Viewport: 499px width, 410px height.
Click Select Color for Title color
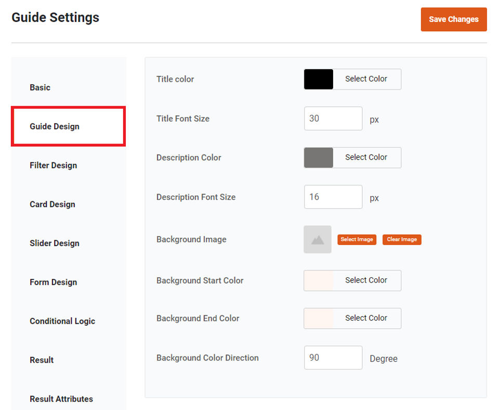pyautogui.click(x=366, y=79)
